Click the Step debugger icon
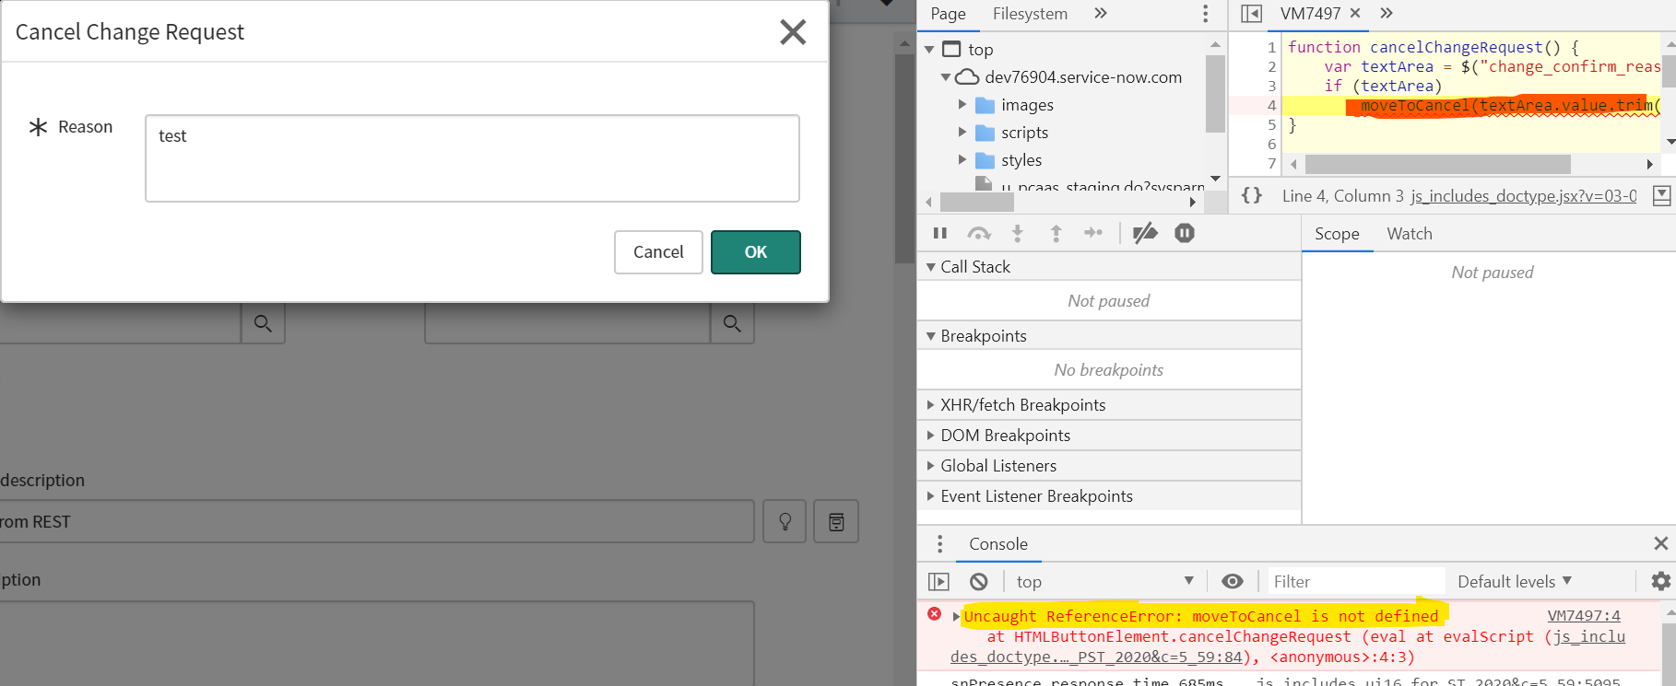1676x686 pixels. tap(1093, 233)
